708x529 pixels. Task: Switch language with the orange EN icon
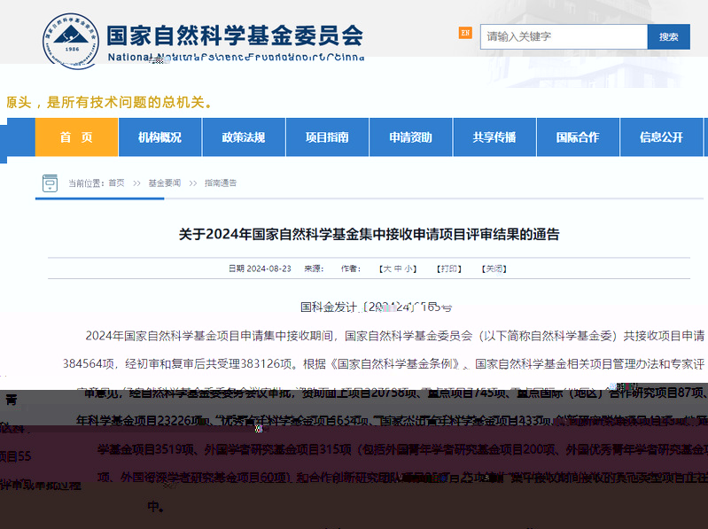(465, 34)
